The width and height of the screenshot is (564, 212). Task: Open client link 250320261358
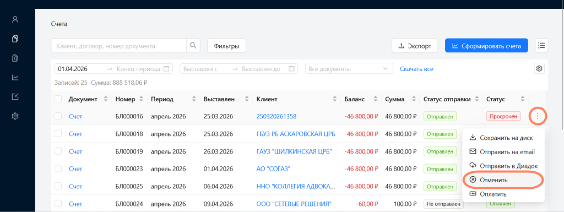(x=276, y=116)
